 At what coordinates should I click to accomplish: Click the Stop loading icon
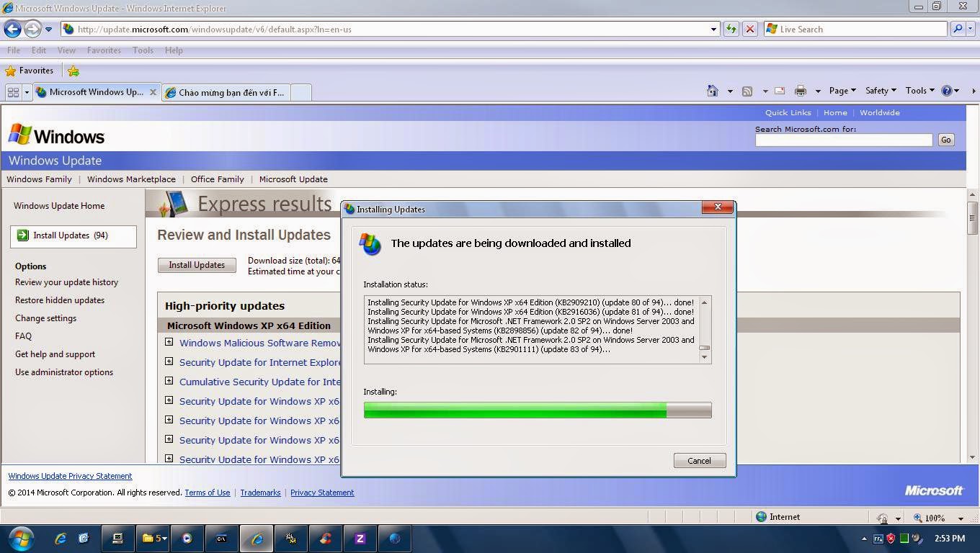(750, 29)
